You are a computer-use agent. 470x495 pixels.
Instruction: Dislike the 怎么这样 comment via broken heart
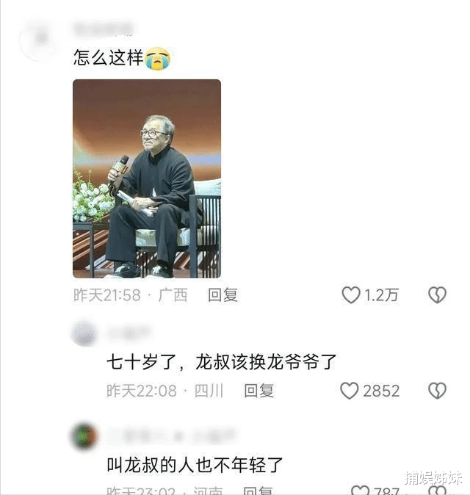click(x=437, y=295)
